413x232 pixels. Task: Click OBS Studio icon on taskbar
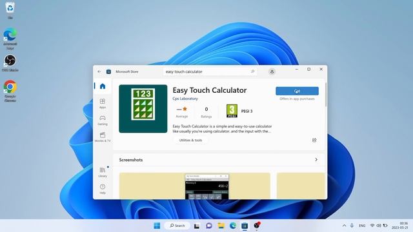257,226
